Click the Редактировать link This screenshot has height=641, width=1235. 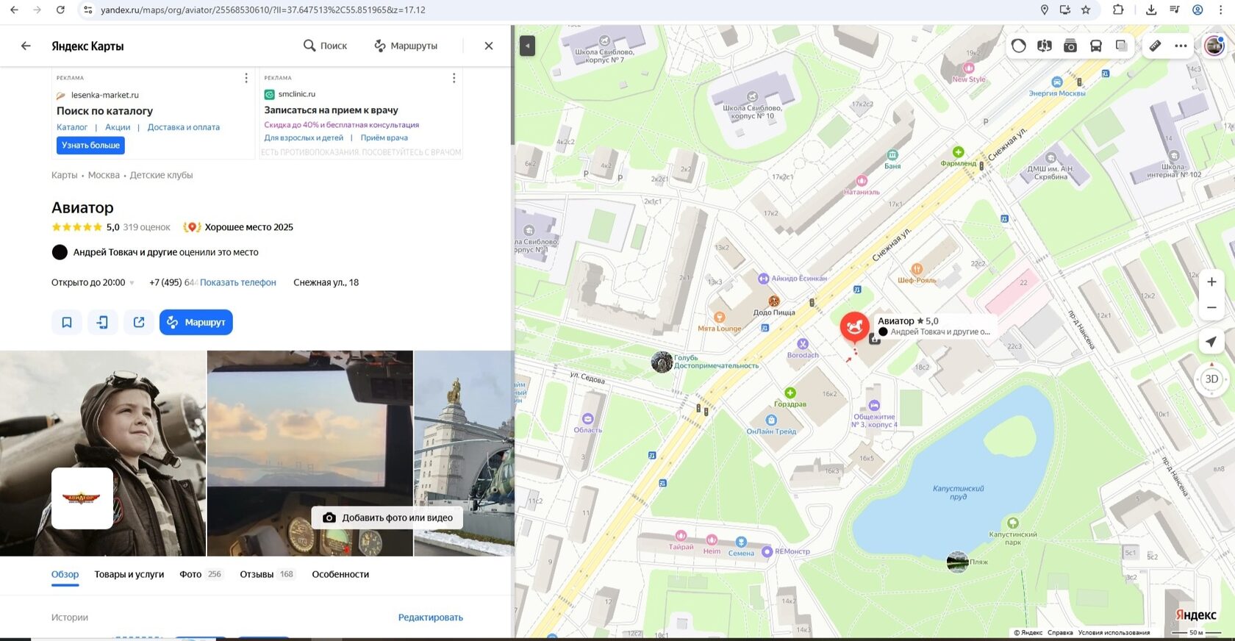pos(431,617)
